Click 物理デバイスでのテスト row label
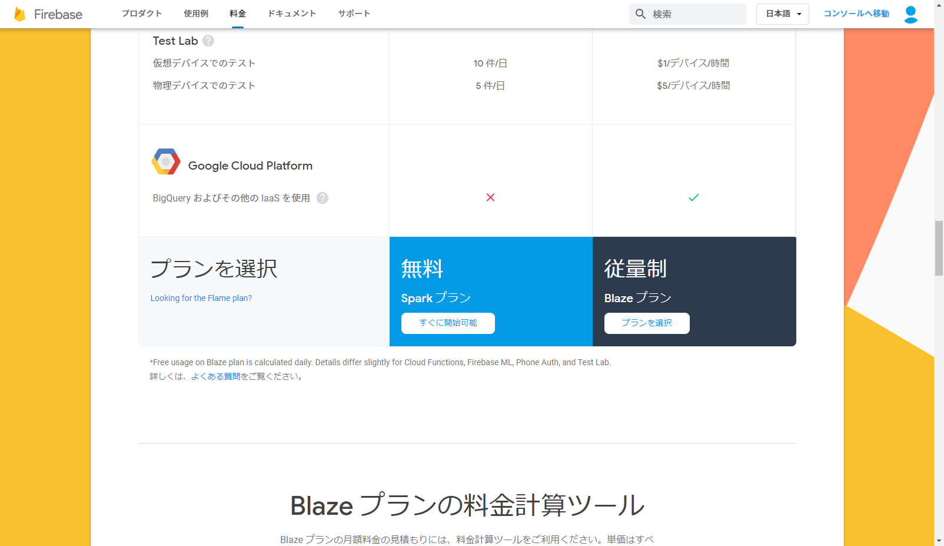 click(204, 85)
